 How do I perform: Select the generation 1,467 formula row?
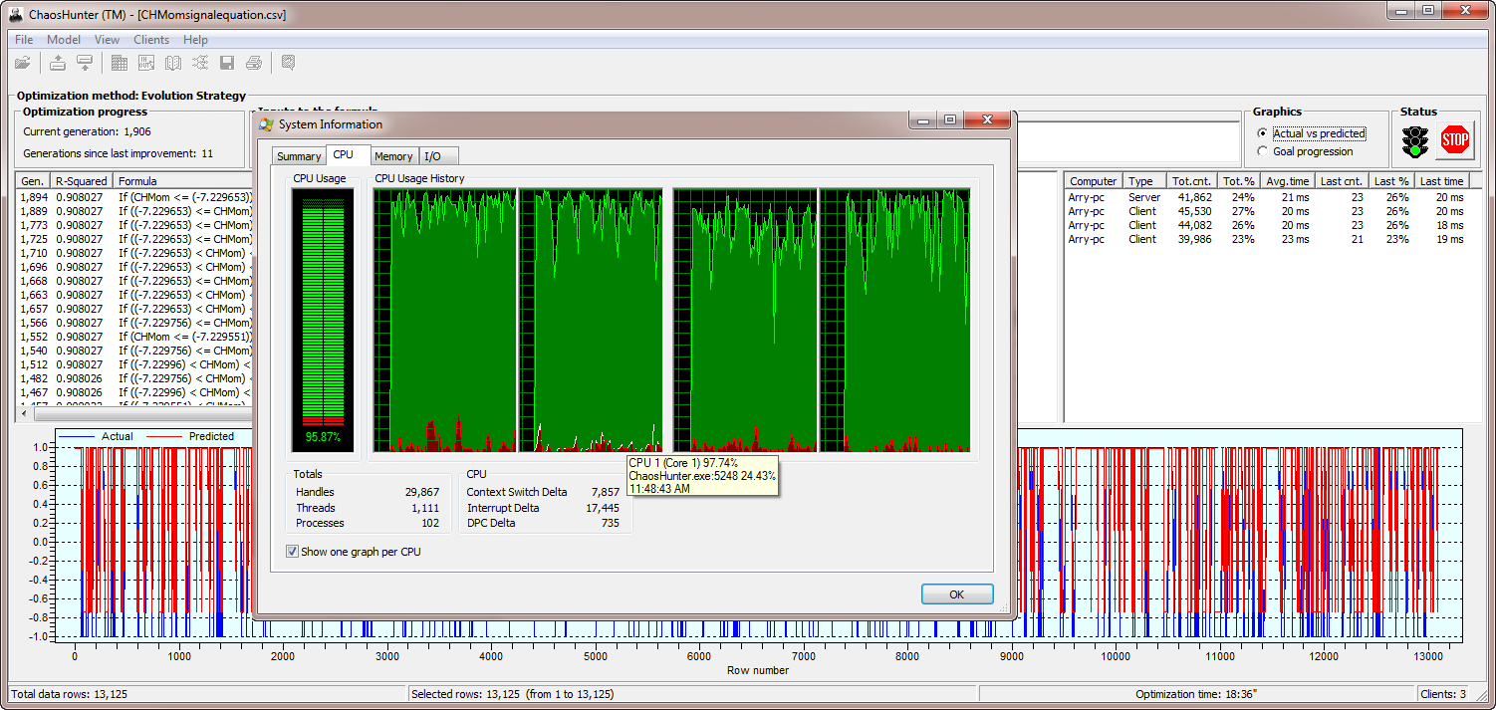(135, 392)
